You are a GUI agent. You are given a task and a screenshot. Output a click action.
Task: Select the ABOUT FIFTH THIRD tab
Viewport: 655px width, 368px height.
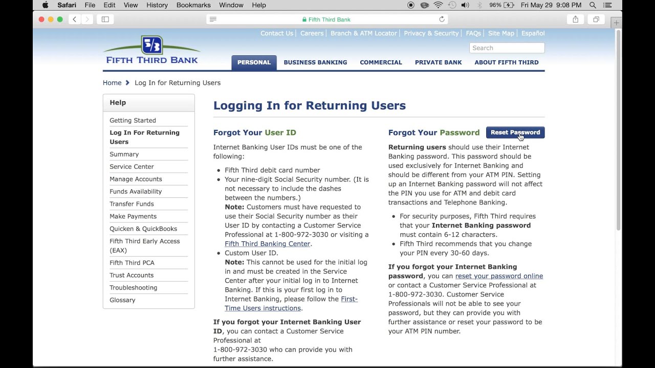pyautogui.click(x=507, y=62)
